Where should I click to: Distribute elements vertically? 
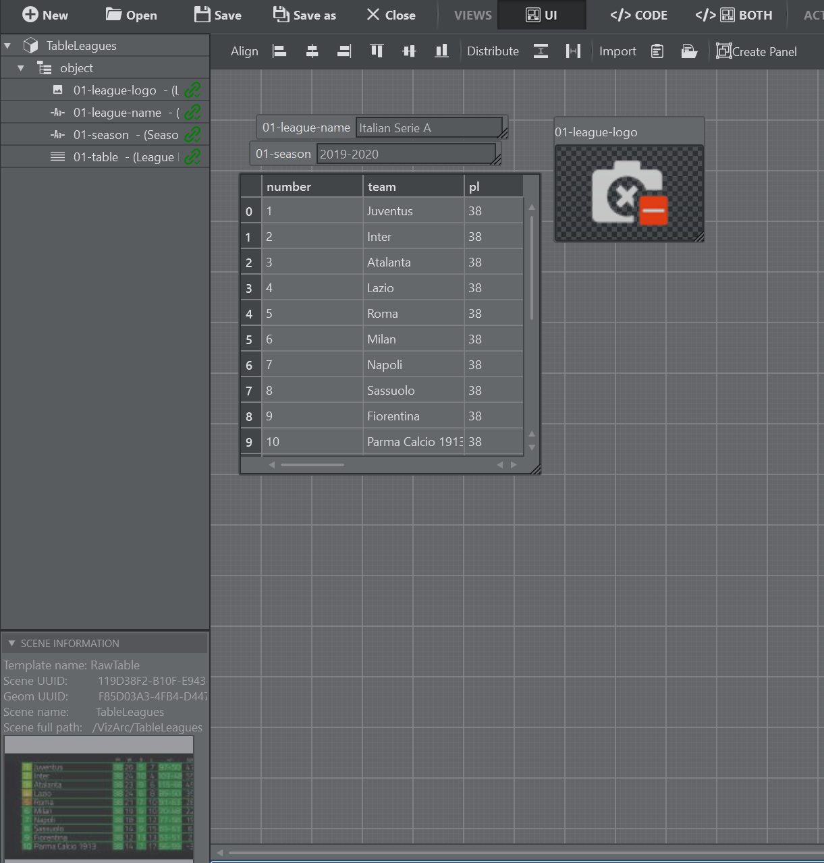(x=541, y=51)
